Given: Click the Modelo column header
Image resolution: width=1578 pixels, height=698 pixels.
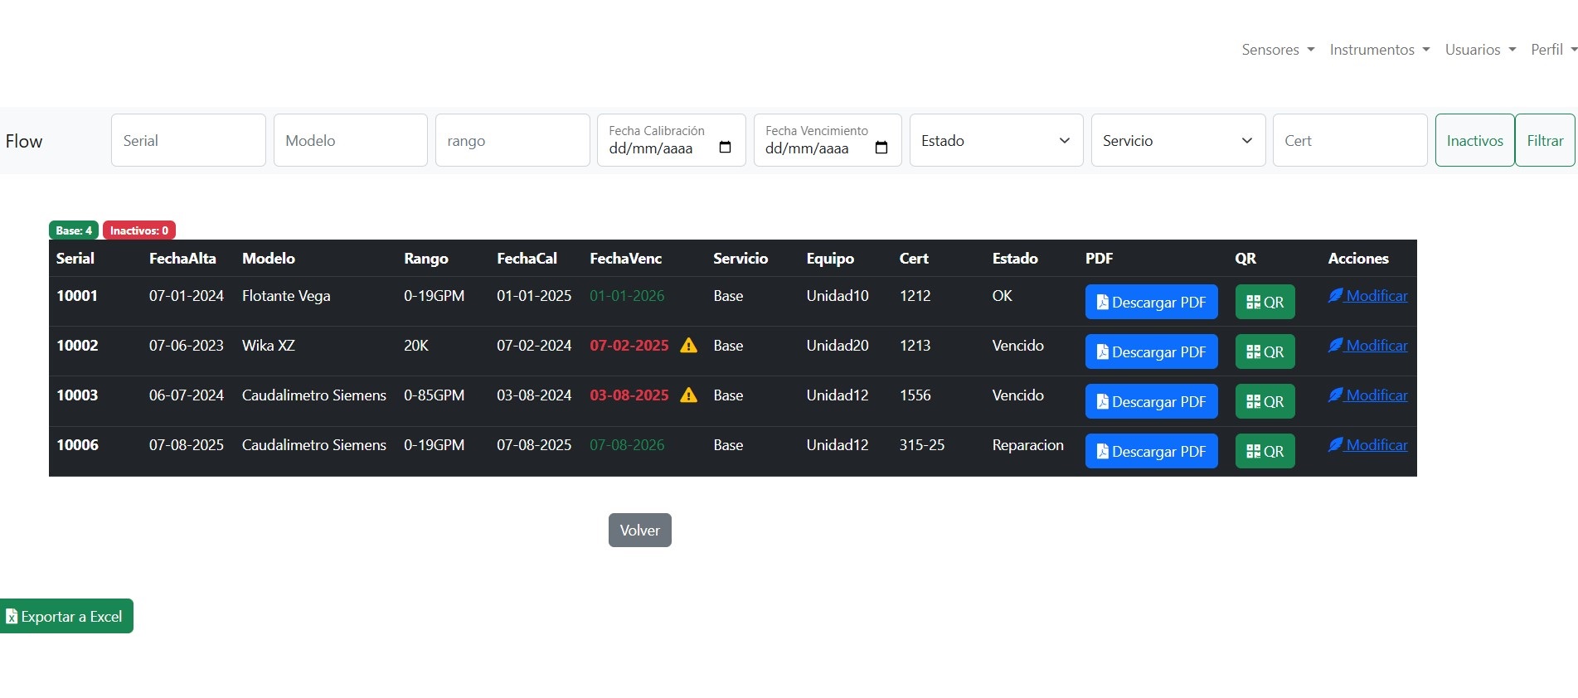Looking at the screenshot, I should click(x=269, y=258).
